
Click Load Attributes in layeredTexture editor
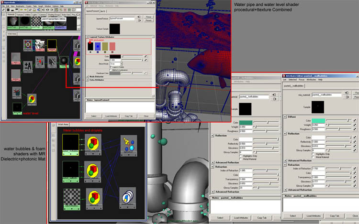click(111, 116)
